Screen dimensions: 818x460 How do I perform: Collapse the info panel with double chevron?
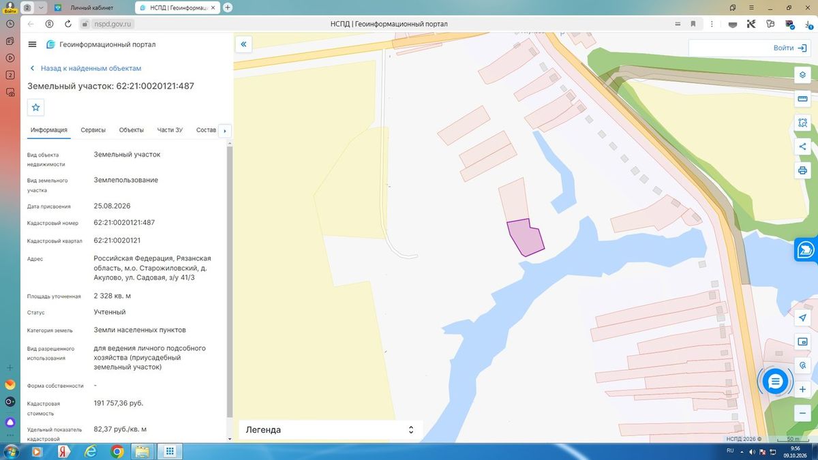click(x=243, y=44)
